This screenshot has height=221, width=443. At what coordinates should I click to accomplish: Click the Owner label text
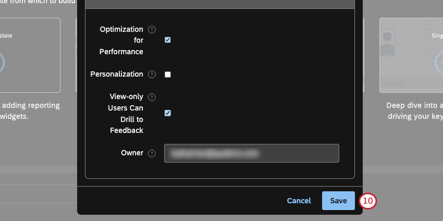click(132, 153)
